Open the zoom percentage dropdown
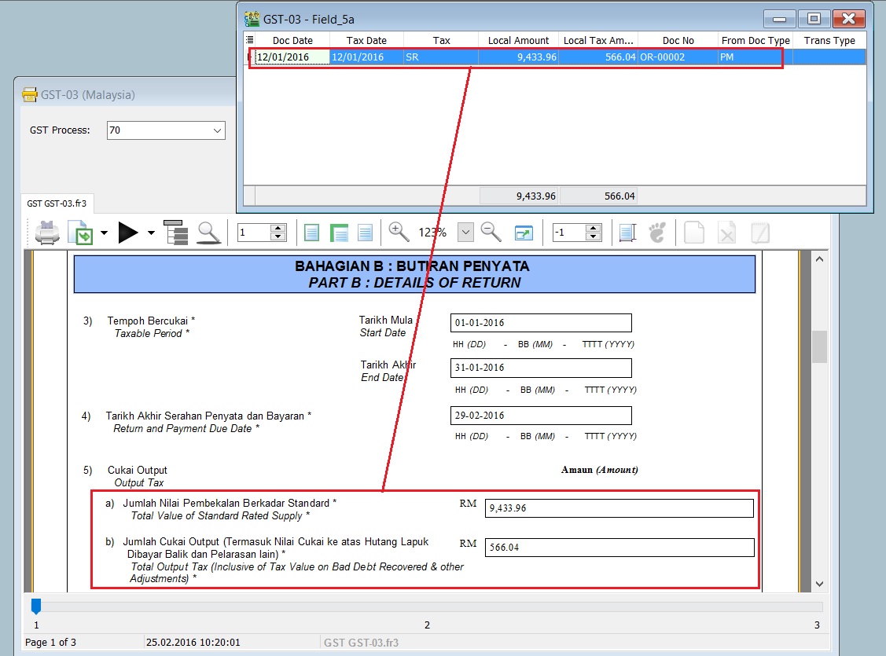Image resolution: width=886 pixels, height=656 pixels. [x=465, y=233]
